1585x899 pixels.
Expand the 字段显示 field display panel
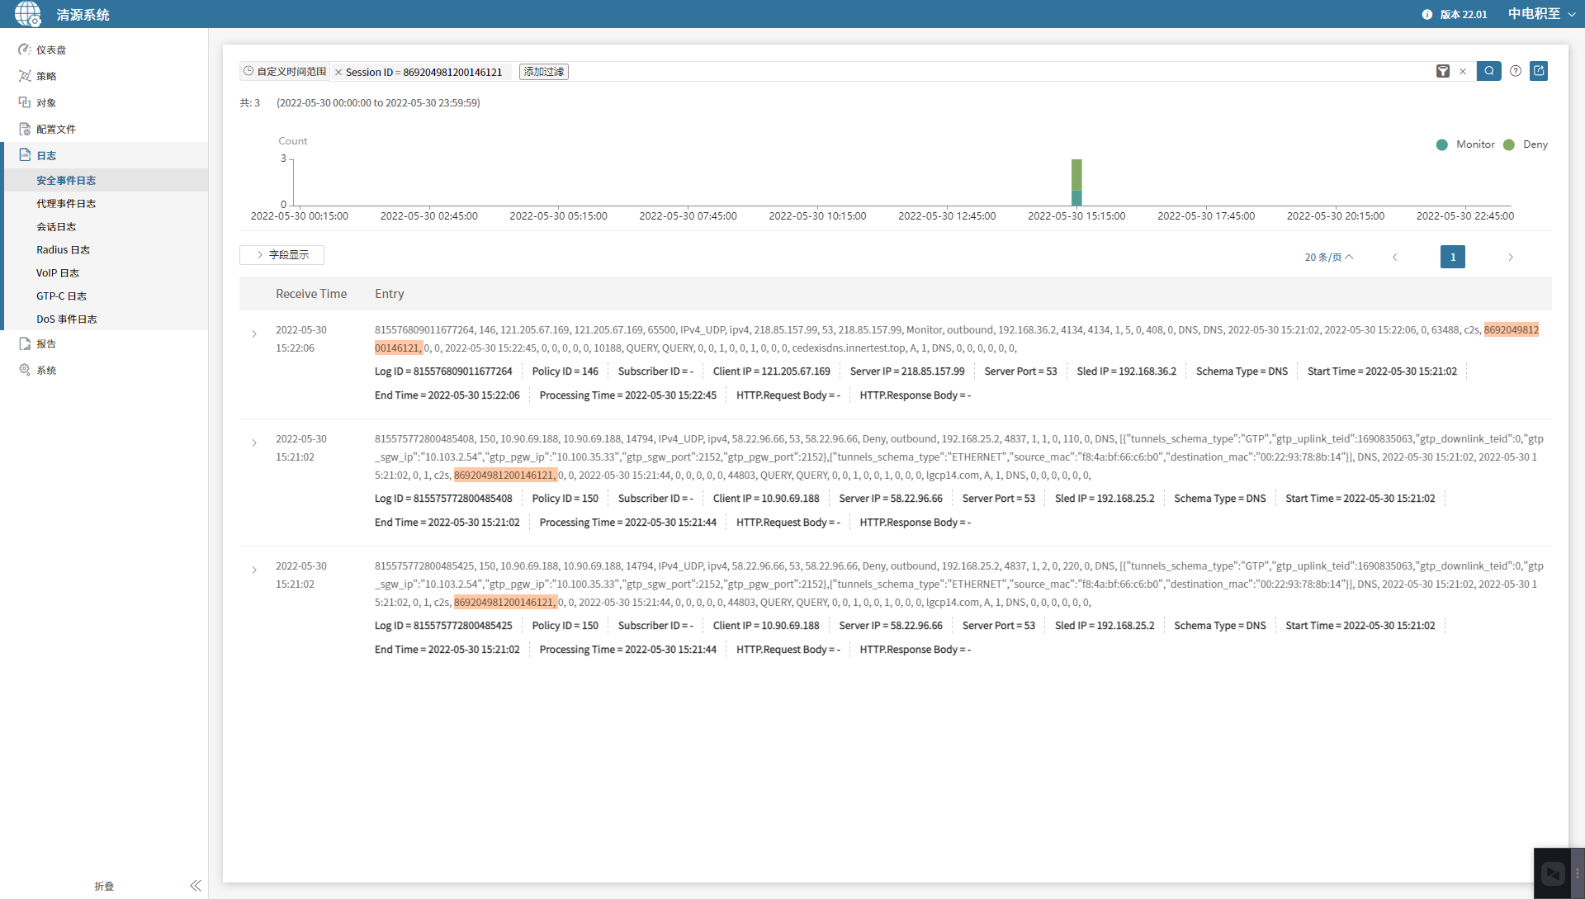point(282,255)
